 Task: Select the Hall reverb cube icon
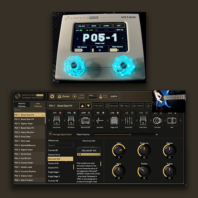[x=172, y=120]
